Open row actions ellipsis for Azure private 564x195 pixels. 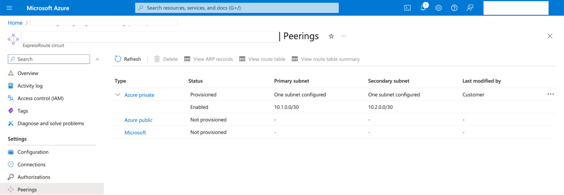550,94
